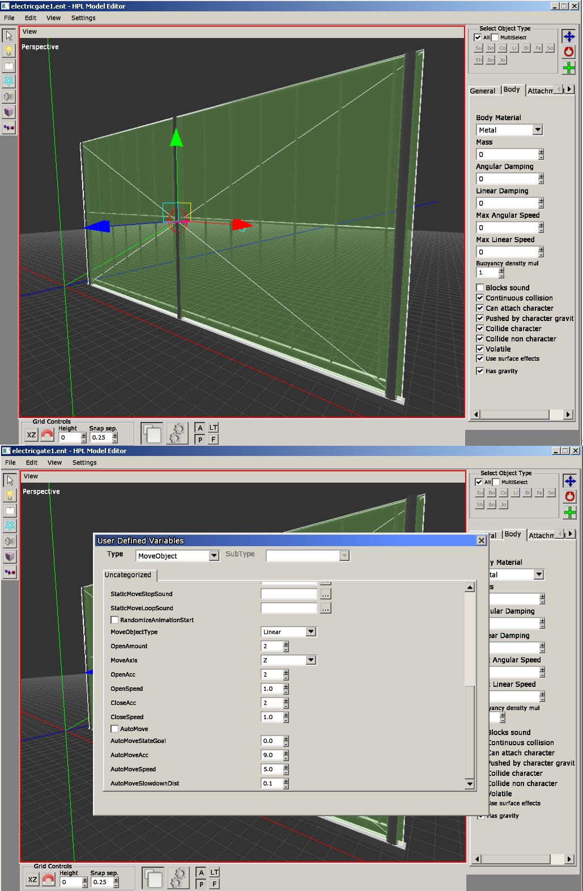Switch to the fully visible General tab
Viewport: 583px width, 891px height.
coord(482,91)
